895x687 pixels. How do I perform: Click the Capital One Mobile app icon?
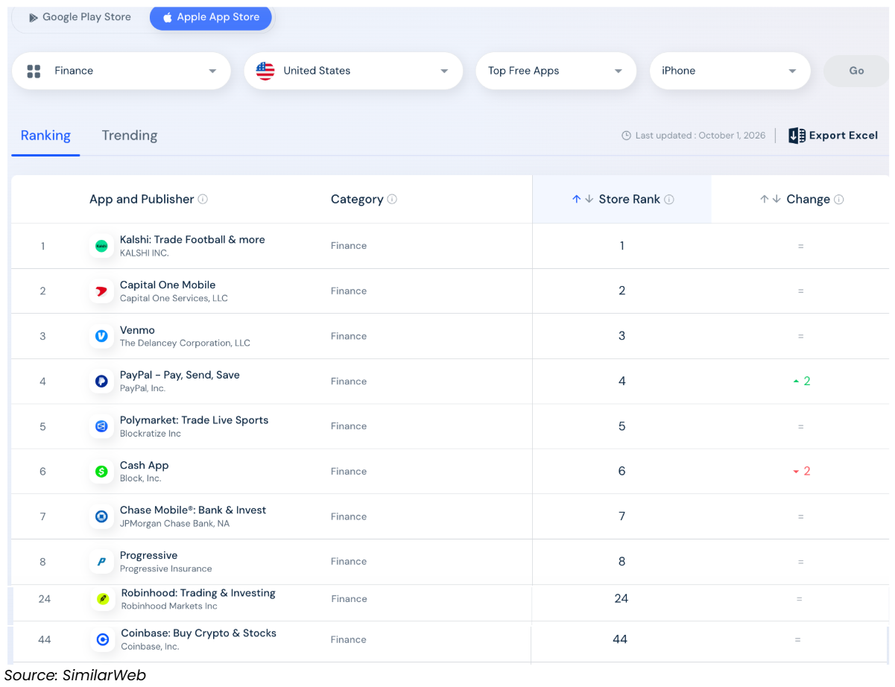point(101,291)
